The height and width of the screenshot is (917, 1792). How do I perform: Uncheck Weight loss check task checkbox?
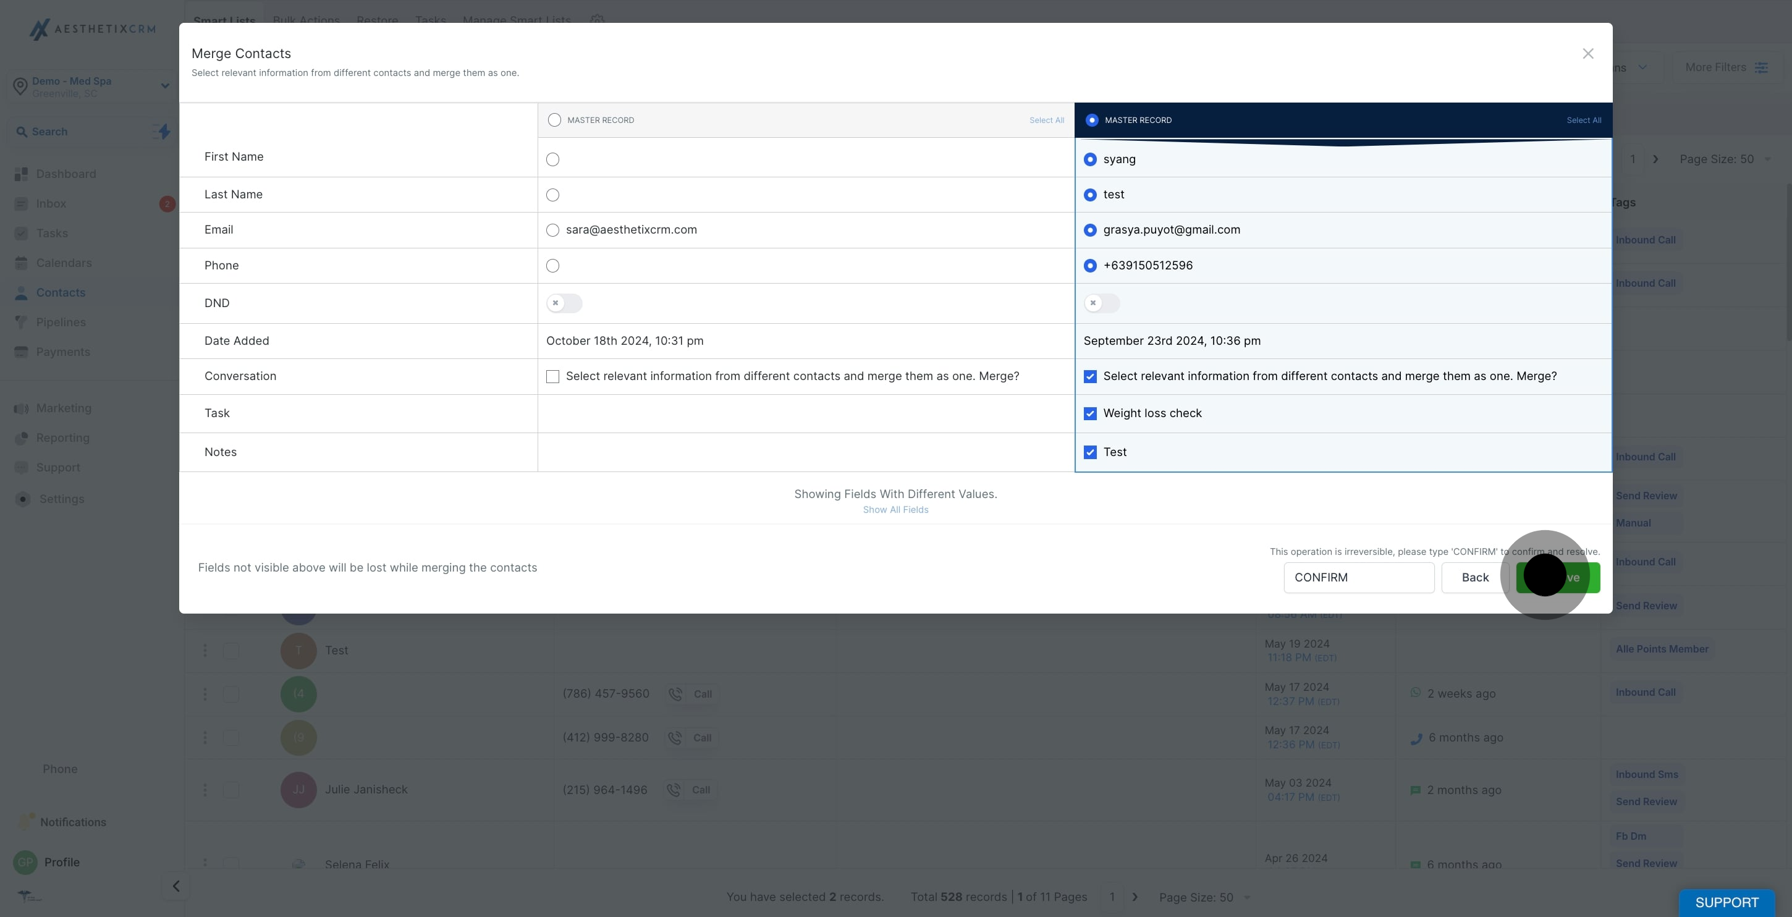click(x=1090, y=413)
